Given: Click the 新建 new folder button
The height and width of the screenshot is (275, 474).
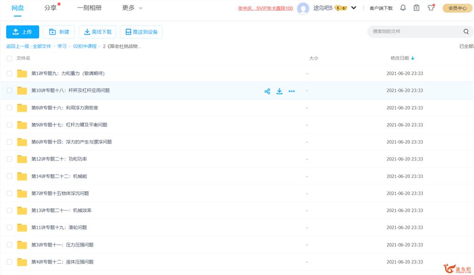Looking at the screenshot, I should coord(59,32).
